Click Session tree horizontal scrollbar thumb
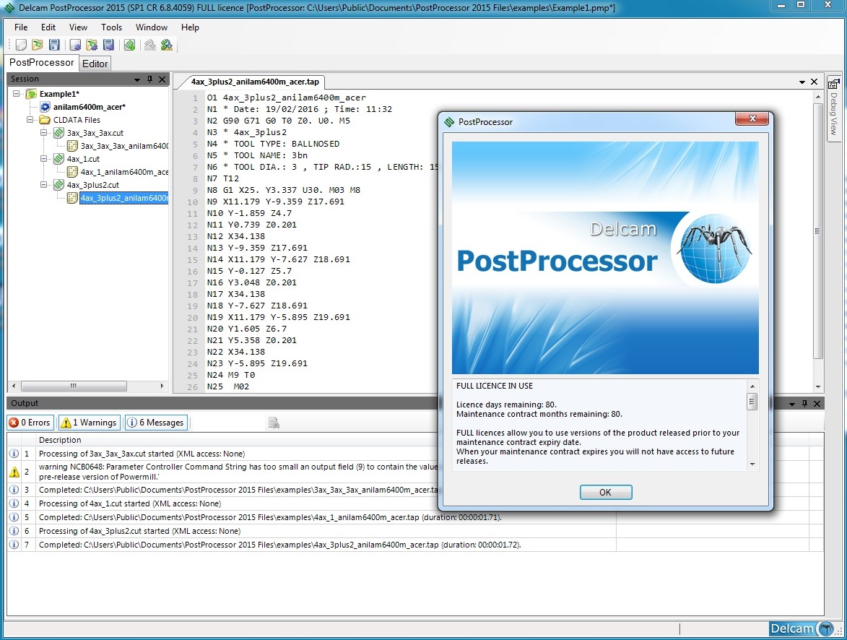Image resolution: width=847 pixels, height=640 pixels. tap(74, 386)
